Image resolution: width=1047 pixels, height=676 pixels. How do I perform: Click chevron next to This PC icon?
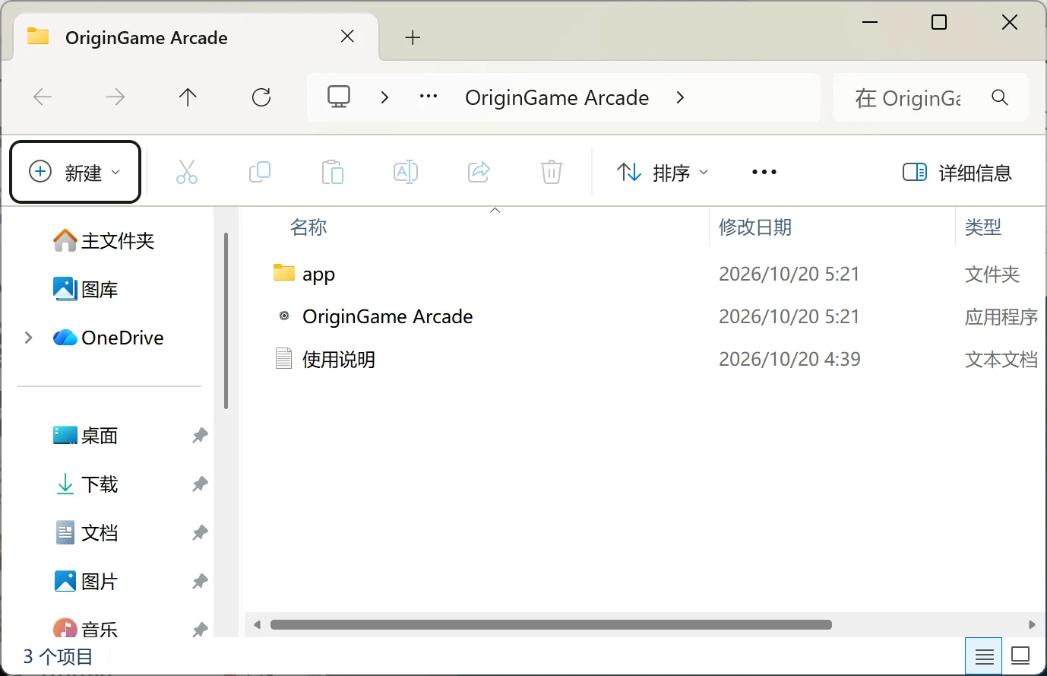(x=384, y=97)
